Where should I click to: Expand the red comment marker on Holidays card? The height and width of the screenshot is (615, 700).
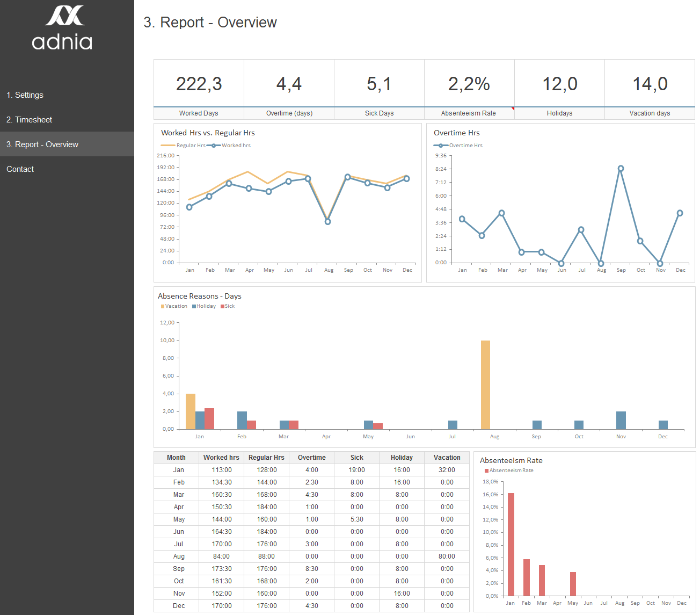(514, 108)
